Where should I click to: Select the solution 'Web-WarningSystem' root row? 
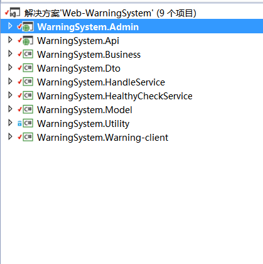click(131, 13)
